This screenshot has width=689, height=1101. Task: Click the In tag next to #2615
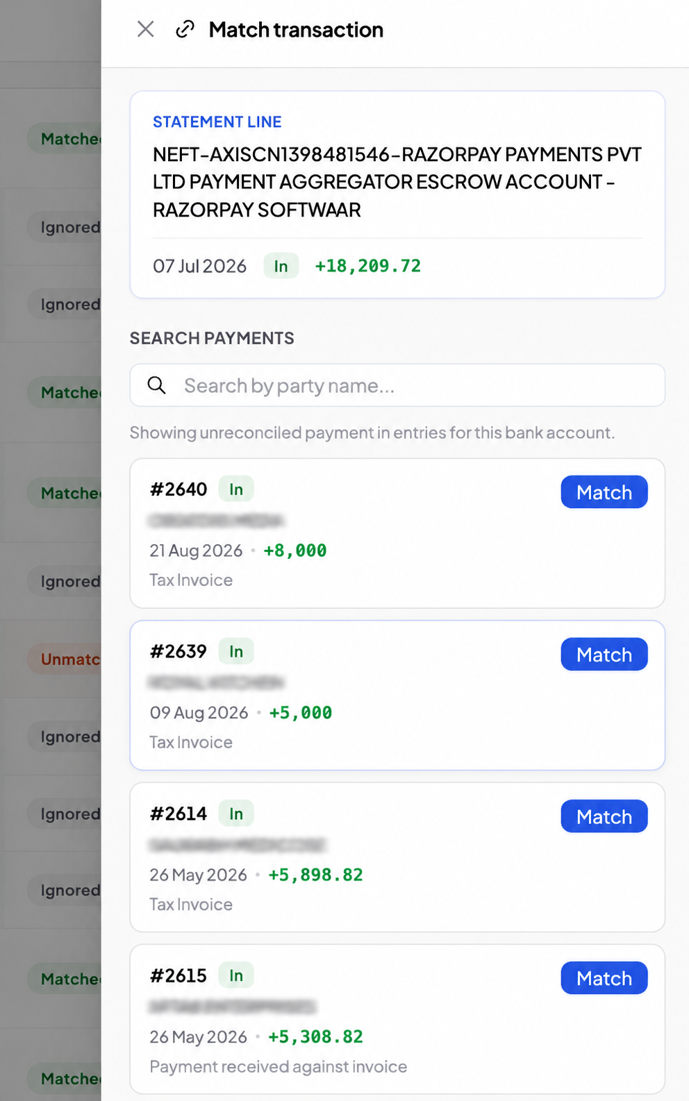[236, 975]
